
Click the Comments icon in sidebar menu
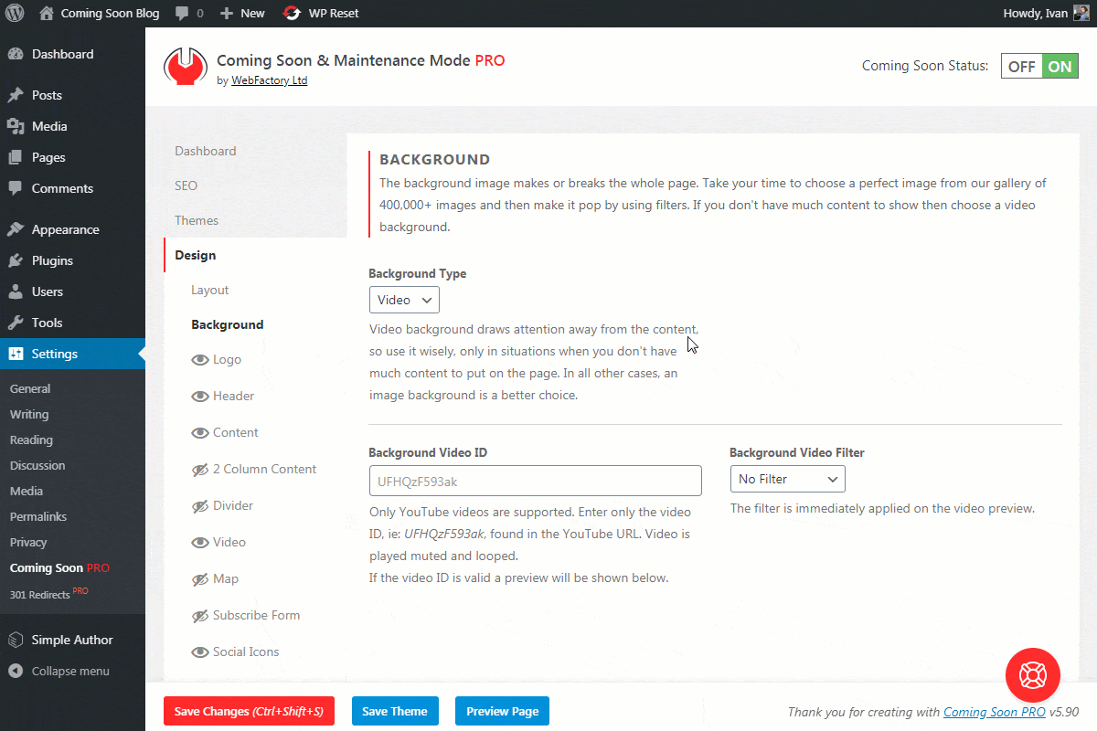[x=16, y=188]
